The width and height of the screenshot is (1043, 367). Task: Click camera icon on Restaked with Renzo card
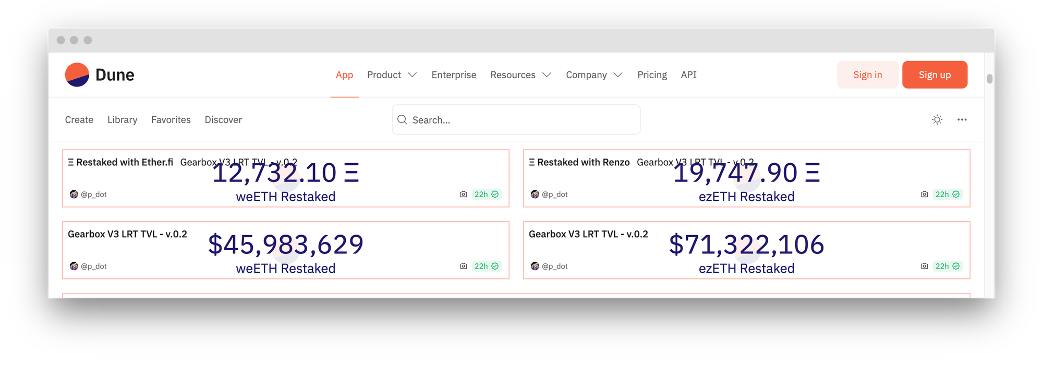924,194
